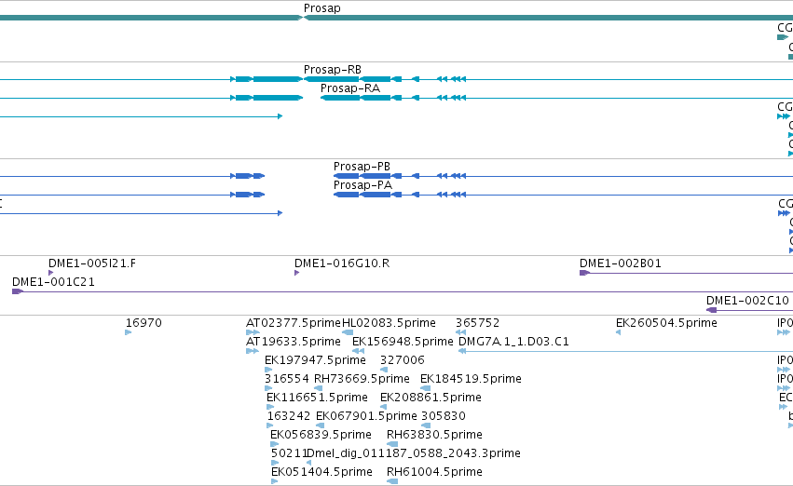This screenshot has width=793, height=486.
Task: Click the DME1-002C10 clone label
Action: pyautogui.click(x=747, y=301)
